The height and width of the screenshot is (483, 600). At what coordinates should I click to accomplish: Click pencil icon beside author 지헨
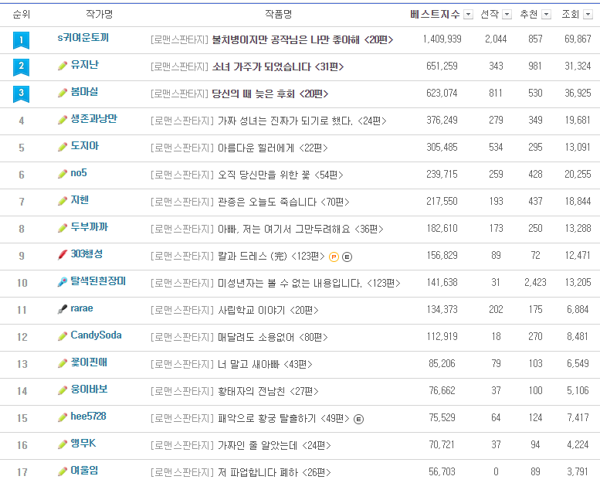pos(63,201)
